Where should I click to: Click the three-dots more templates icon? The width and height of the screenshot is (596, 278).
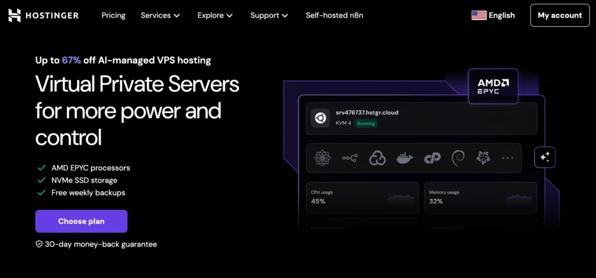coord(508,158)
